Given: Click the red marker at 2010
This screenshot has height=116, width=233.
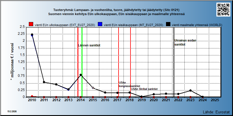Looking at the screenshot, I should click(32, 97).
